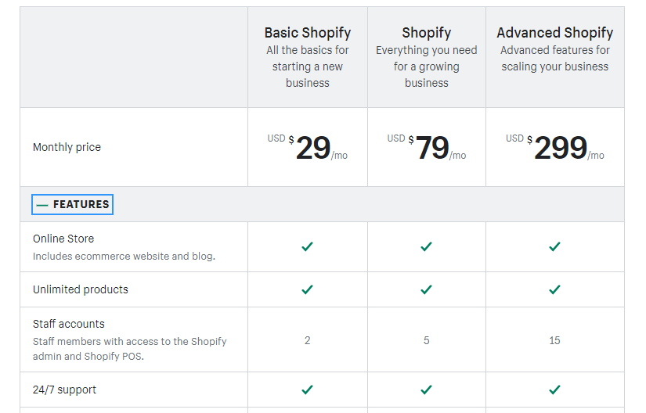Click 24/7 support checkmark under Basic Shopify
The height and width of the screenshot is (413, 646).
pos(307,390)
